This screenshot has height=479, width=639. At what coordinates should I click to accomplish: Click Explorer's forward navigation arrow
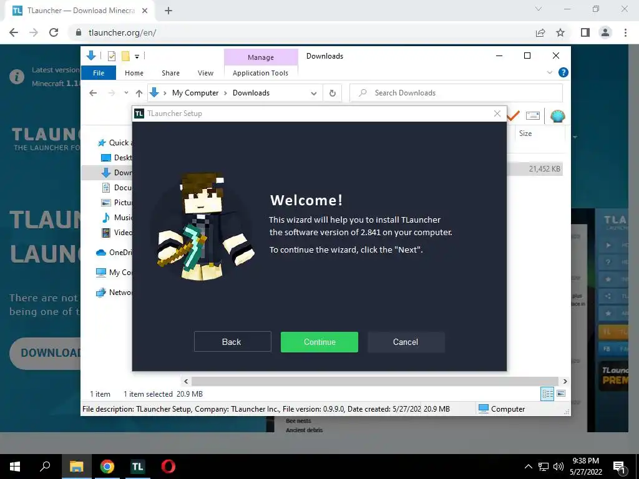coord(112,93)
